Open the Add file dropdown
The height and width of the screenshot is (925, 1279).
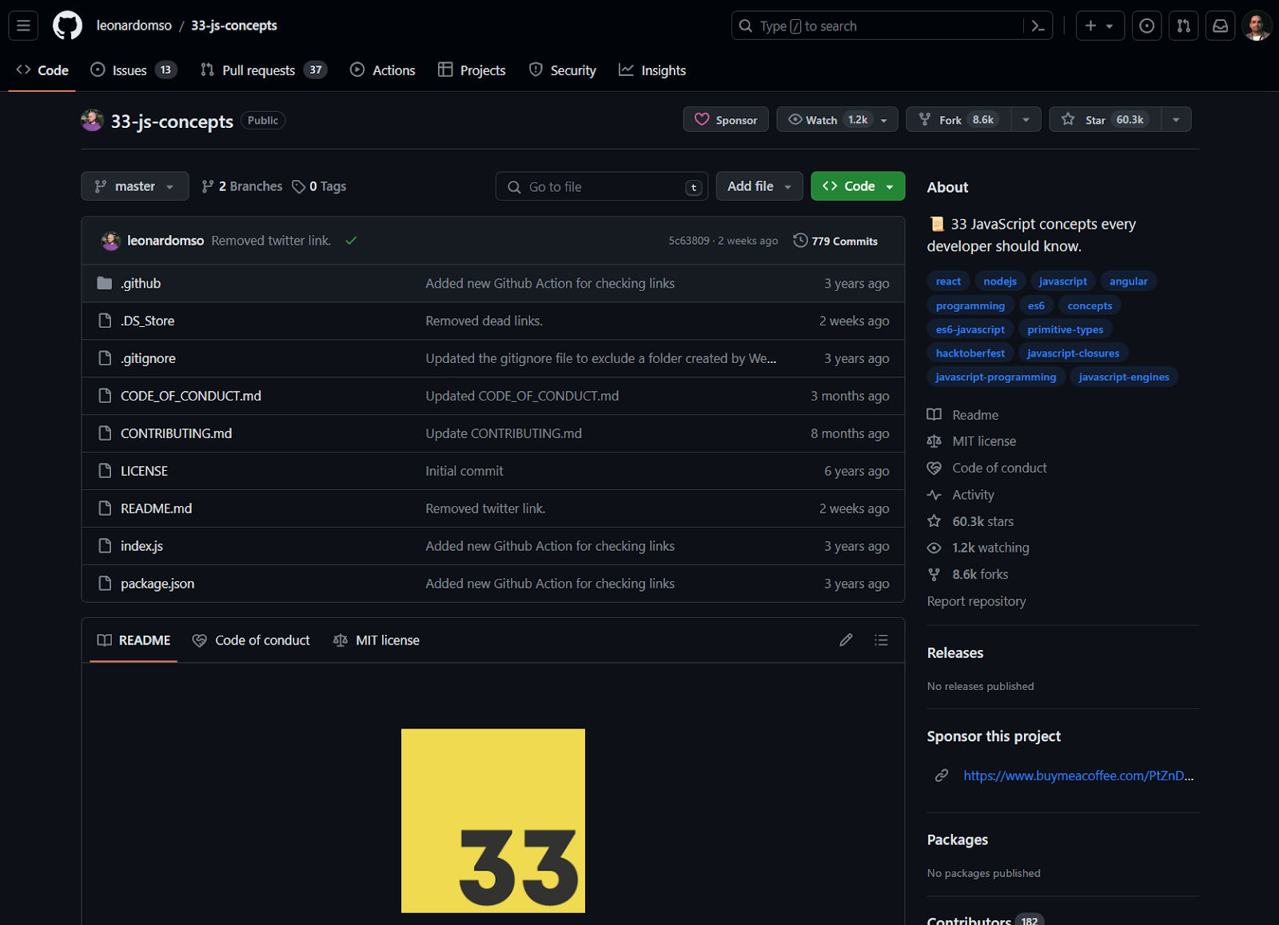(x=759, y=185)
